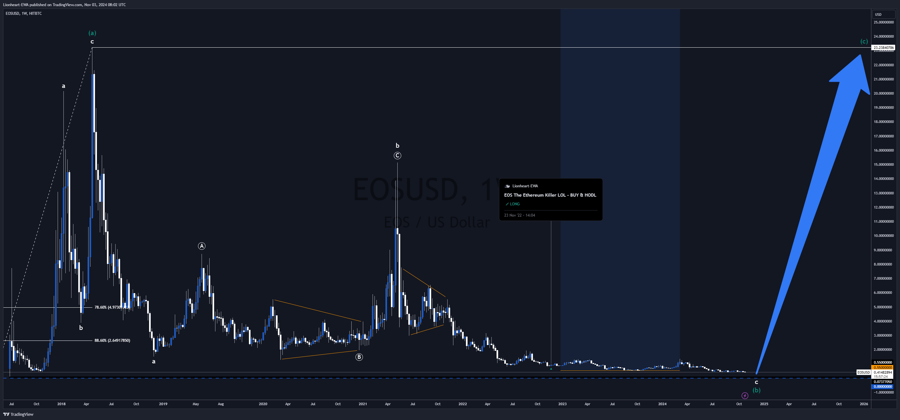The height and width of the screenshot is (420, 900).
Task: Select the circled C wave label
Action: coord(397,156)
